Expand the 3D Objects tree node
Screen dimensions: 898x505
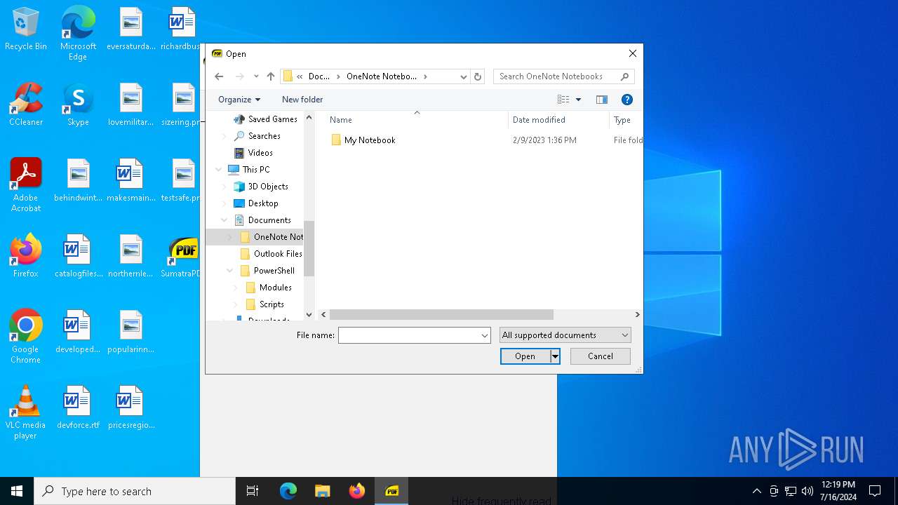click(x=224, y=187)
